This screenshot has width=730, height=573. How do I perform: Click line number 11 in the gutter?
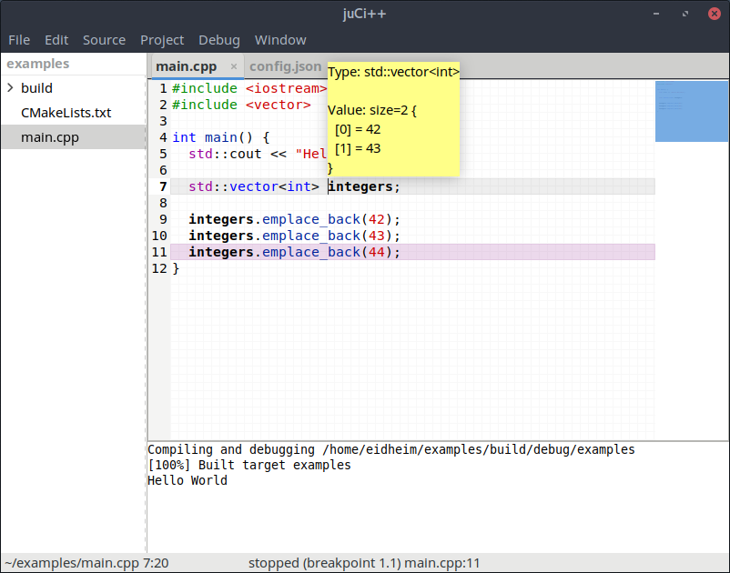click(x=159, y=252)
